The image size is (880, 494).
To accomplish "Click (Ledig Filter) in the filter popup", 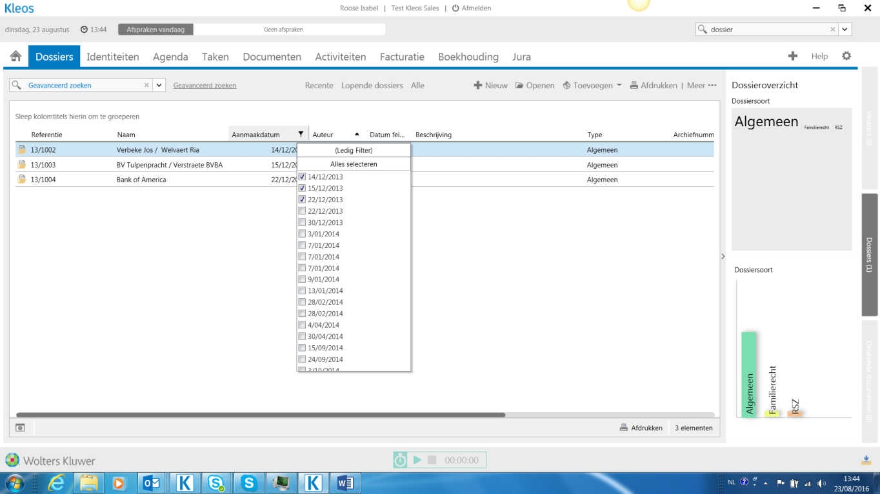I will pos(354,150).
